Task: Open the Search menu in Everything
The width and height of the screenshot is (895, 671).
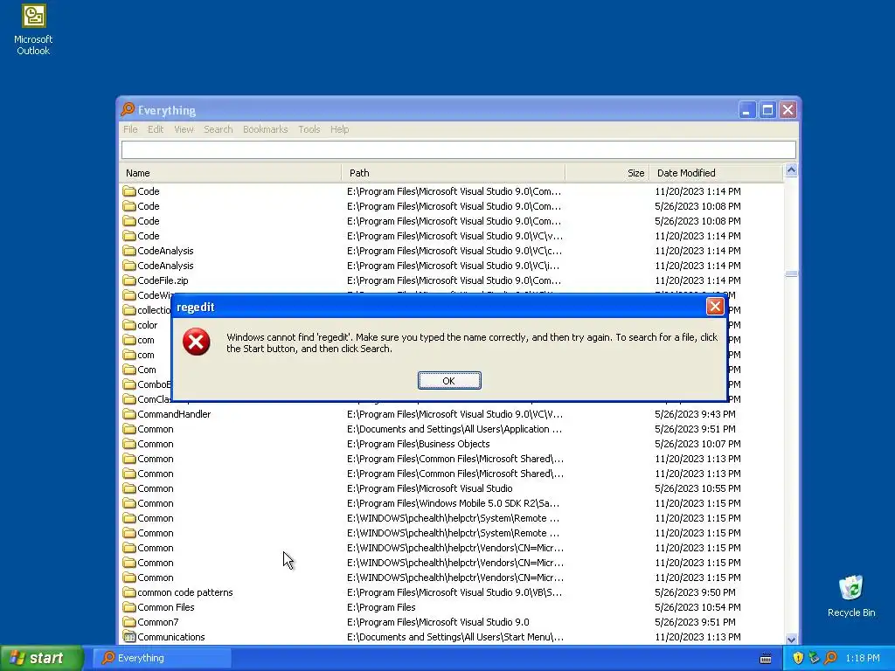Action: point(218,129)
